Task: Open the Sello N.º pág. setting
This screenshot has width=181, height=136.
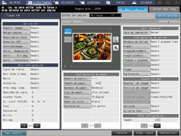Action: [x=16, y=56]
